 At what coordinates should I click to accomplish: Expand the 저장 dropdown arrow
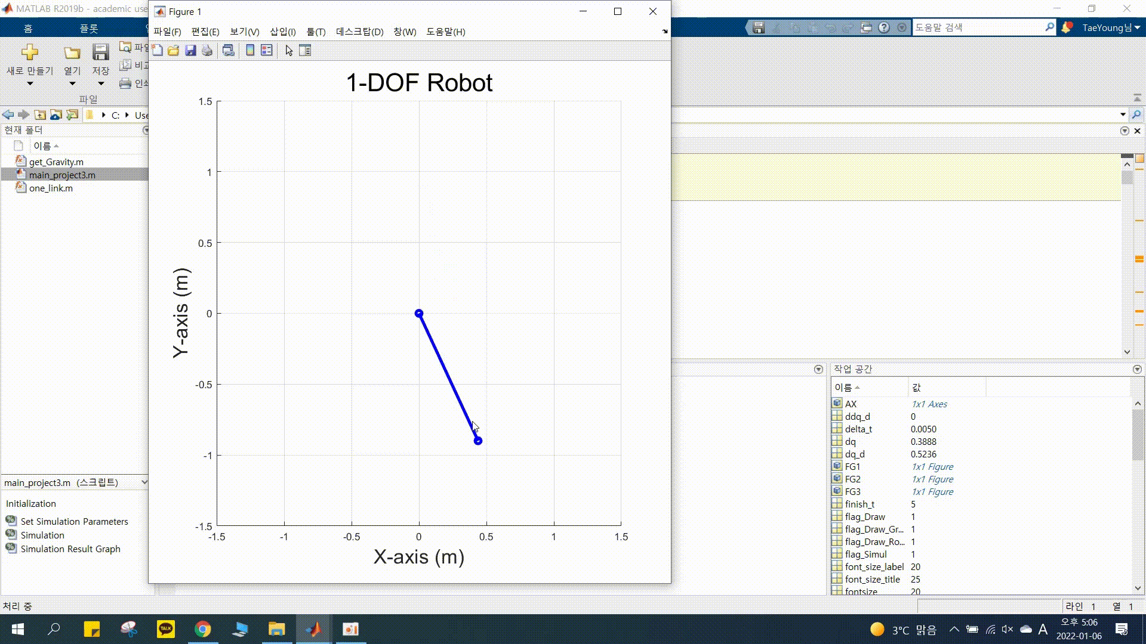[x=101, y=84]
